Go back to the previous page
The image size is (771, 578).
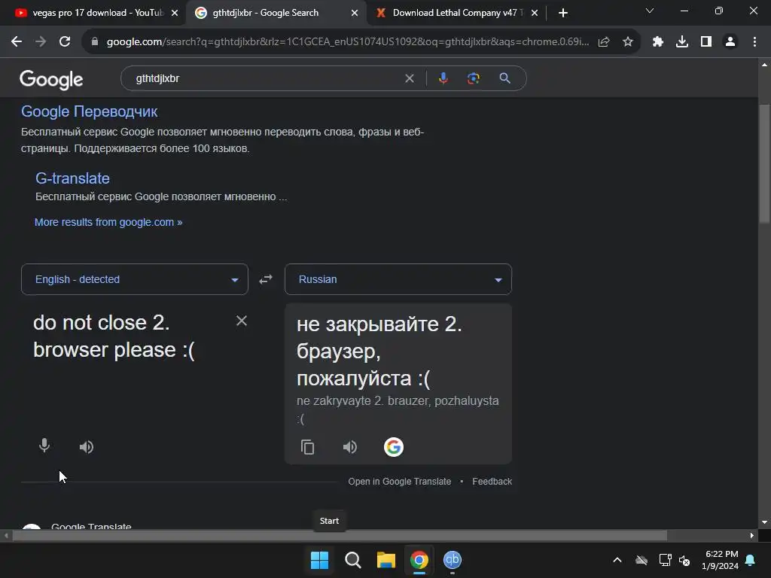[17, 42]
